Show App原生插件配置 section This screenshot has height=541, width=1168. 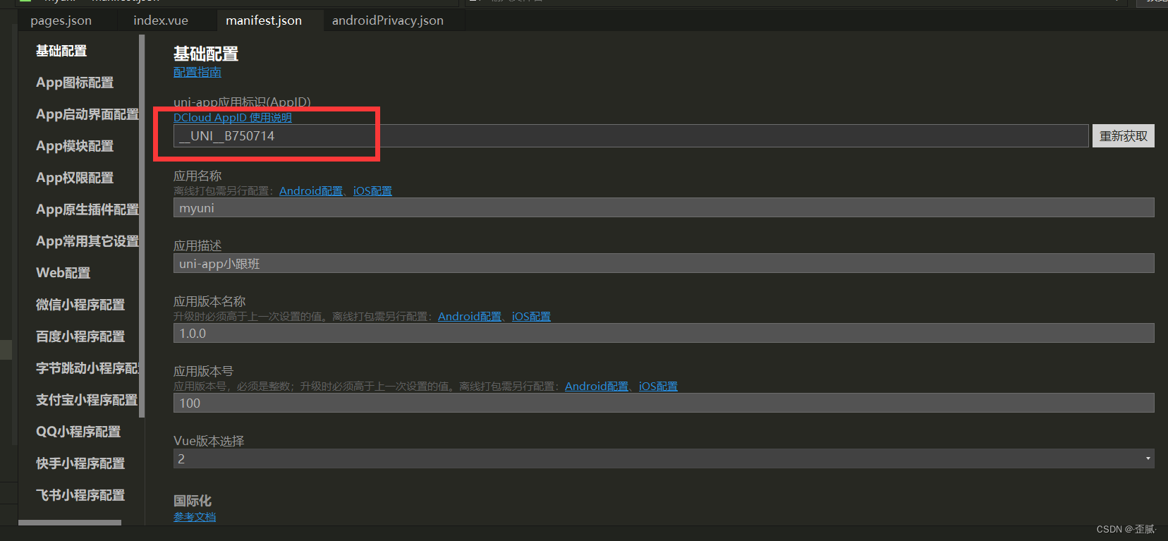87,209
